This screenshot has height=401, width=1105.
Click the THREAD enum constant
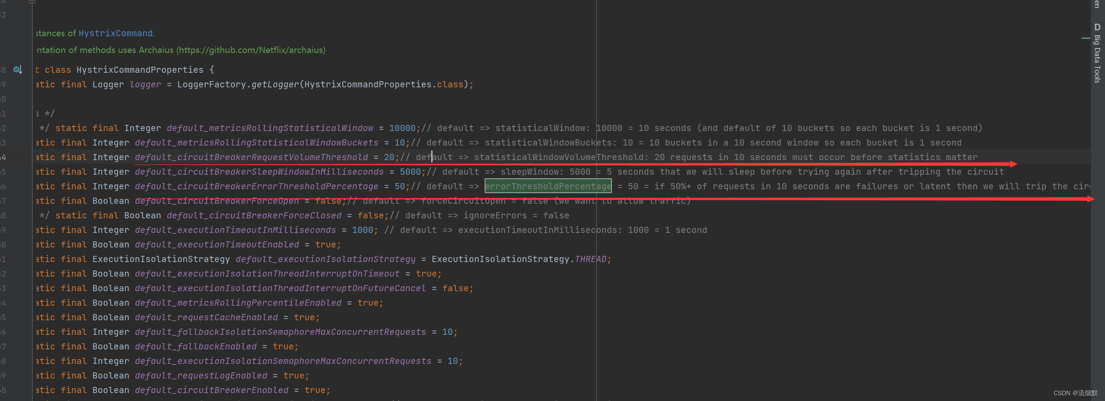[x=591, y=259]
